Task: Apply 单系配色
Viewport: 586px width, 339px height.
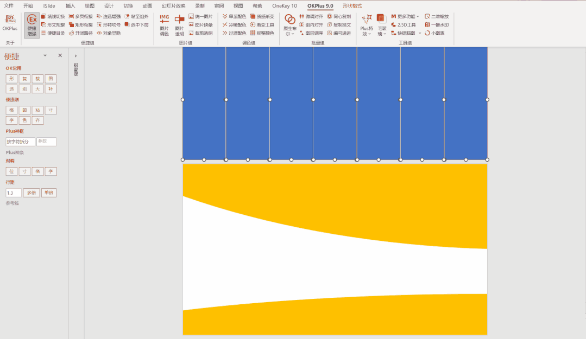Action: [x=234, y=16]
